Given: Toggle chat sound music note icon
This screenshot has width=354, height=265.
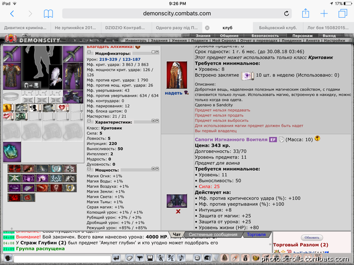Looking at the screenshot, I should pos(181,259).
